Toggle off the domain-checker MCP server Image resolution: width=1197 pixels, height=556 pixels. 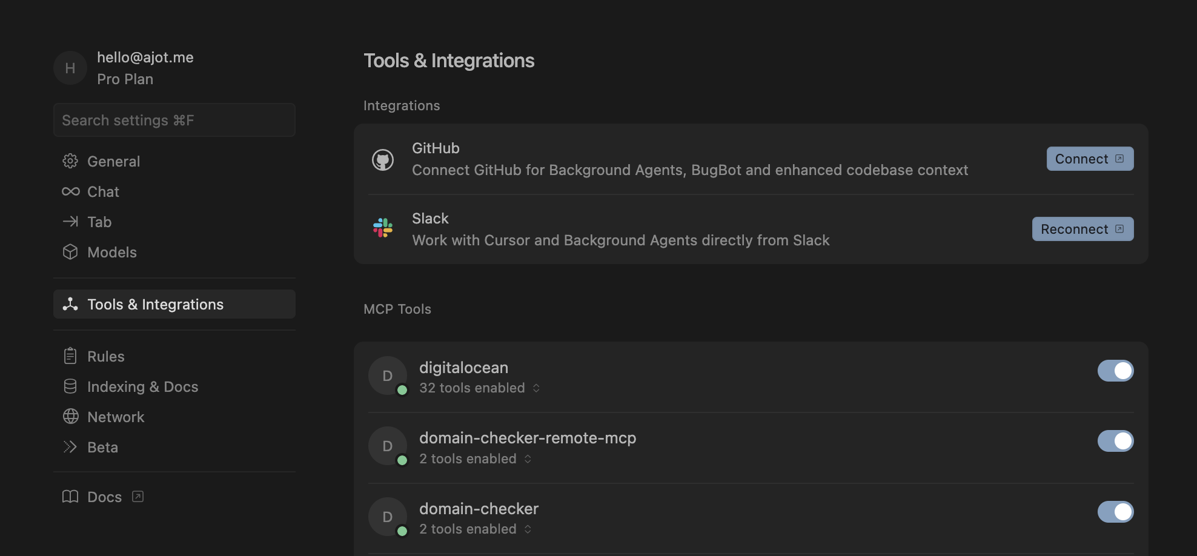pos(1115,512)
